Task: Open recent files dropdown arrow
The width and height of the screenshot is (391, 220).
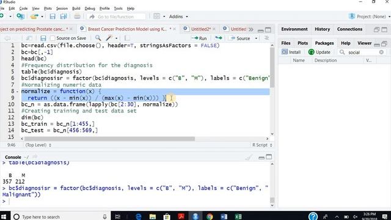Action: (42, 16)
